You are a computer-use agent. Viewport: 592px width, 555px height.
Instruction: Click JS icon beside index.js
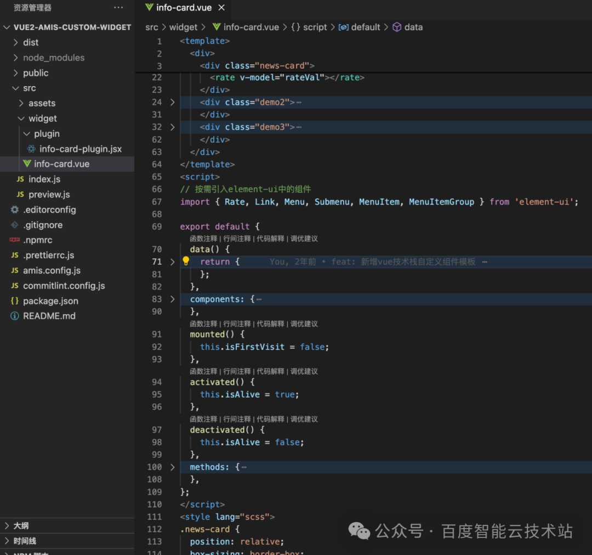(x=20, y=179)
